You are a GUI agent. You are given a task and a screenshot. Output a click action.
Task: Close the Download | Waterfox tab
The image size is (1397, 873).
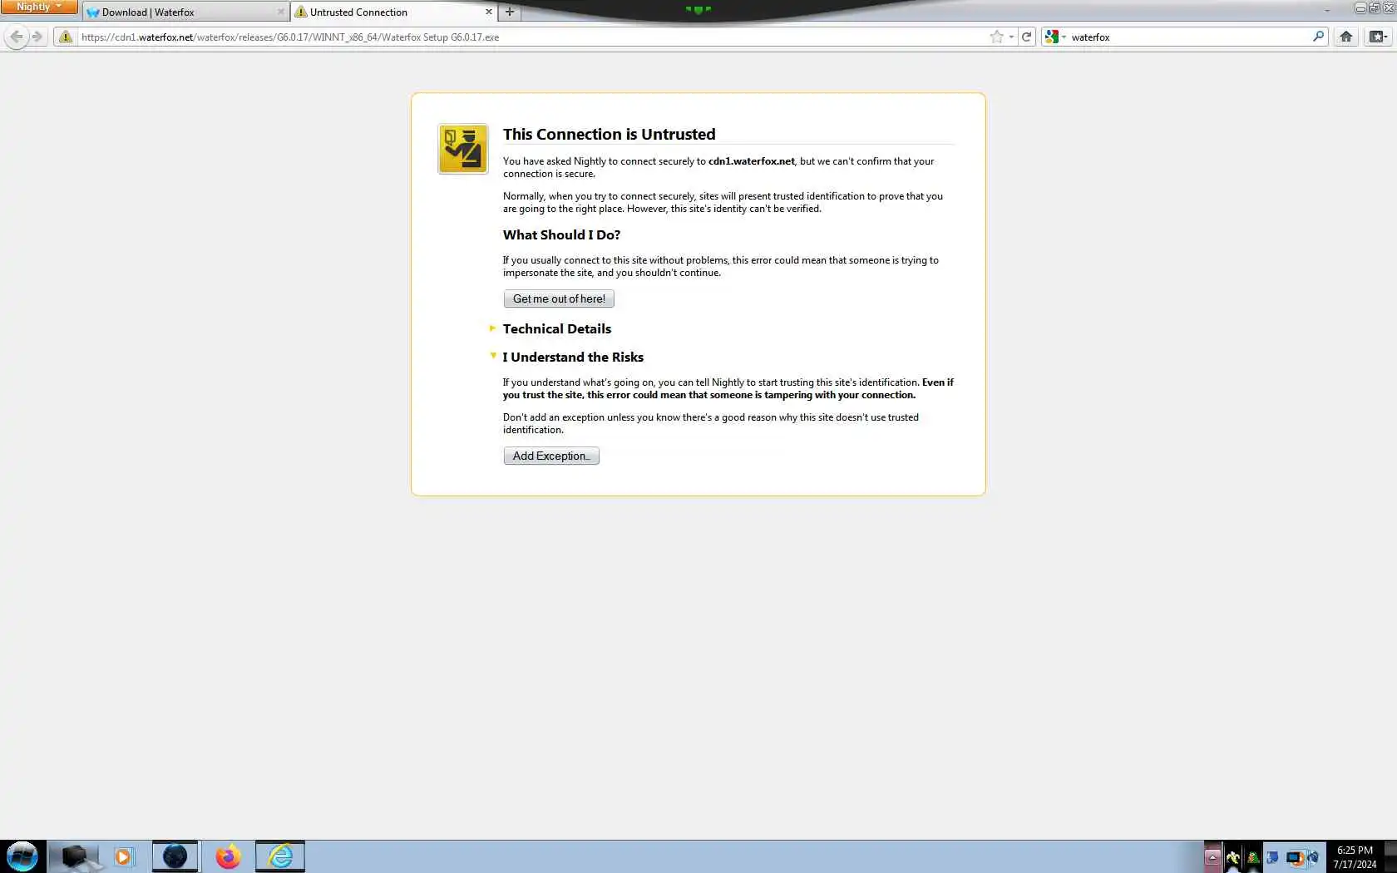(x=280, y=12)
